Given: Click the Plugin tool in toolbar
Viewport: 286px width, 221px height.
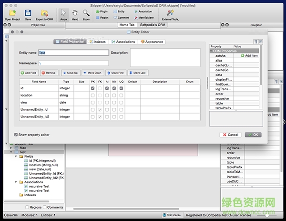Looking at the screenshot, I should point(101,11).
